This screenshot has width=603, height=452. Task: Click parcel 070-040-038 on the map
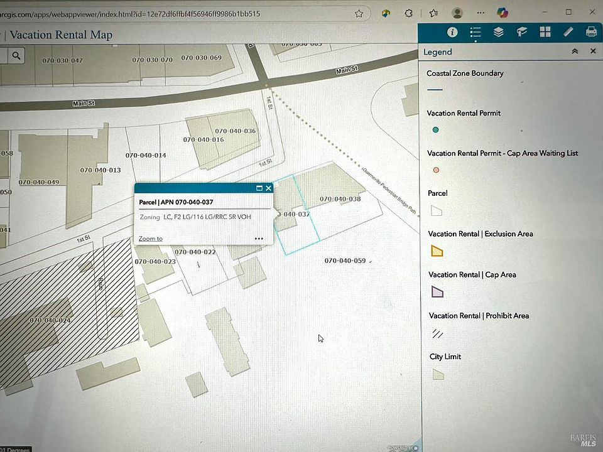[340, 199]
